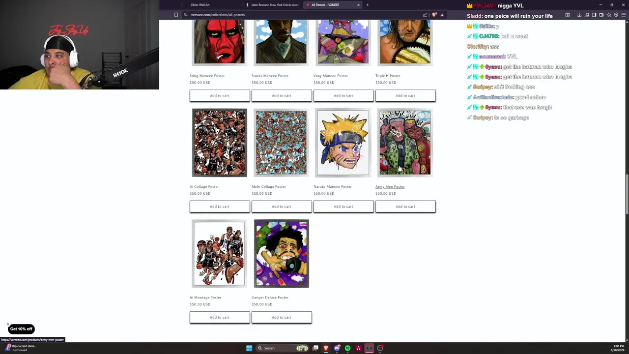This screenshot has width=629, height=354.
Task: Open the Sting Maneee Poster title link
Action: (x=207, y=76)
